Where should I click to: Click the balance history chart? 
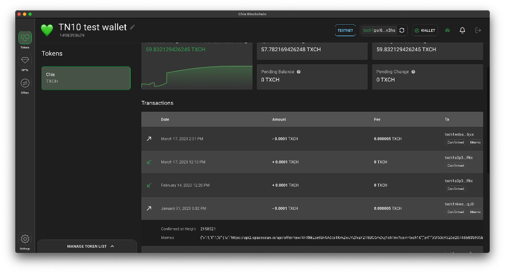197,77
